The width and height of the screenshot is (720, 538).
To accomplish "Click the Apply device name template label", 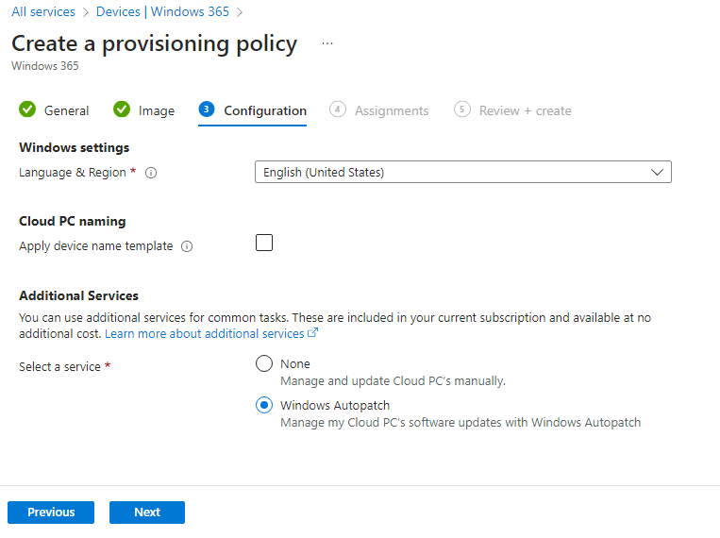I will point(96,246).
